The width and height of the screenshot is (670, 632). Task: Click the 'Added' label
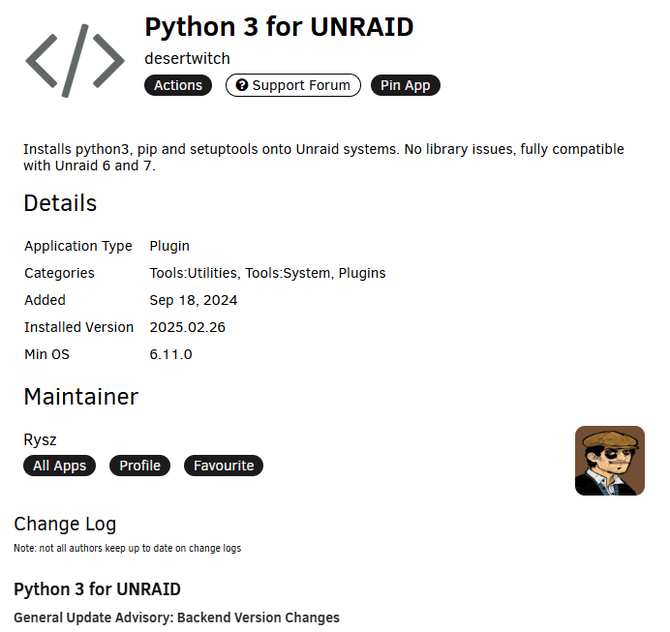(x=45, y=300)
